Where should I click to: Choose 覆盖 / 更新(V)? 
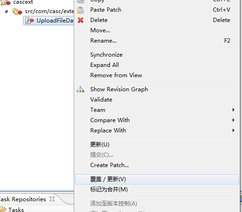click(157, 179)
